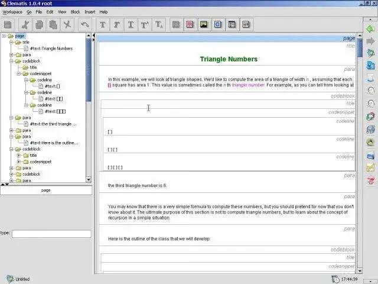This screenshot has width=378, height=284.
Task: Click the gray forward arrow icon
Action: coord(370,41)
